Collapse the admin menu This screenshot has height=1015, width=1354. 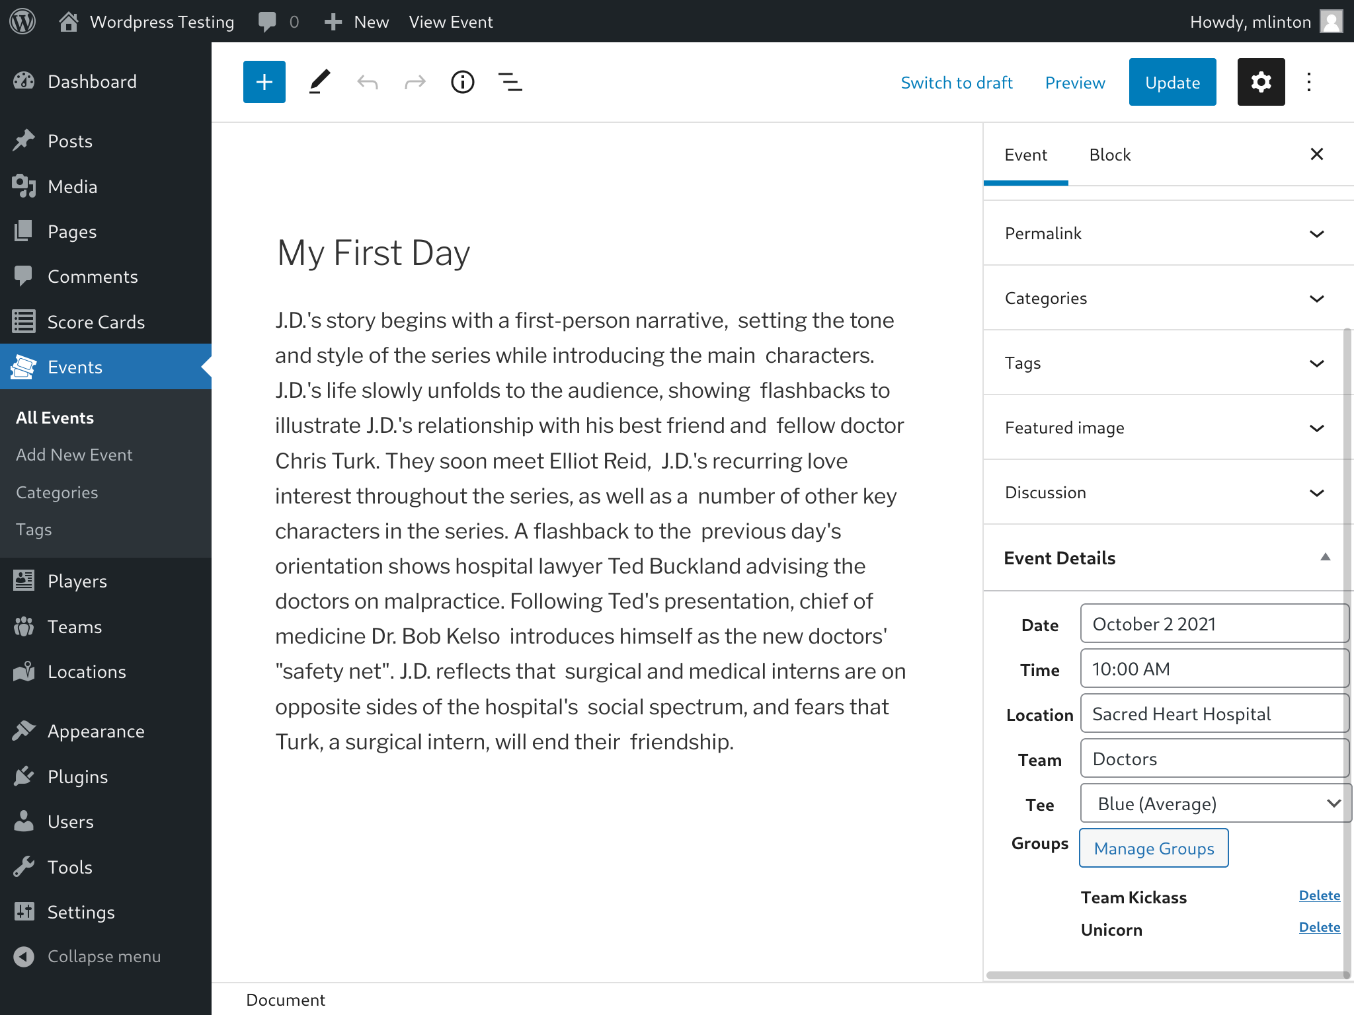106,956
